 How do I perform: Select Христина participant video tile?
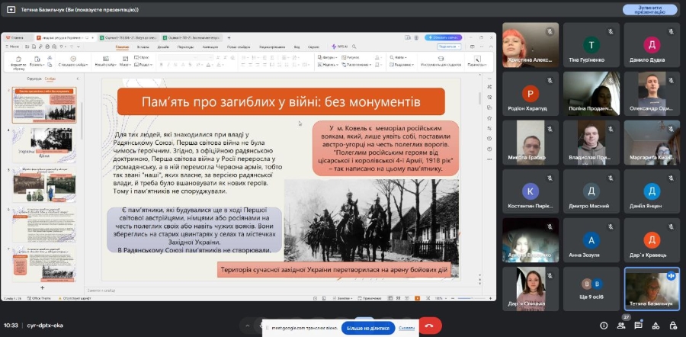531,45
